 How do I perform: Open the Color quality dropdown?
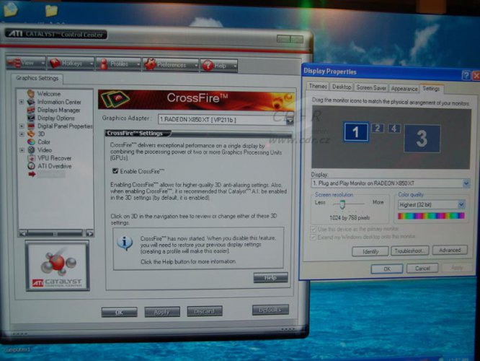pyautogui.click(x=432, y=204)
